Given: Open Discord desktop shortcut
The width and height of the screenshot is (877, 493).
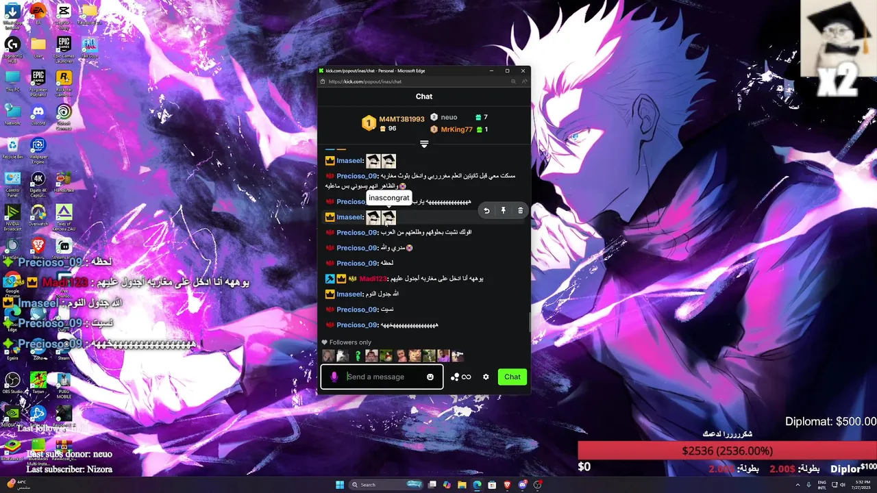Looking at the screenshot, I should pos(38,114).
